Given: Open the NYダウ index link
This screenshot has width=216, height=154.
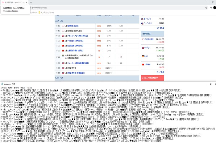Looking at the screenshot, I should tap(147, 48).
